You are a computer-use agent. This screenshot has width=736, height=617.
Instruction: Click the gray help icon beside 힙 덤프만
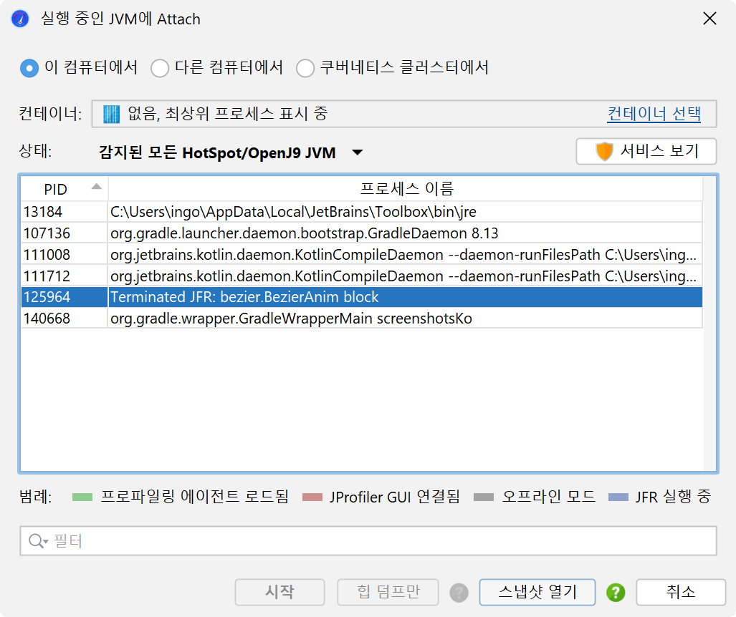tap(459, 593)
